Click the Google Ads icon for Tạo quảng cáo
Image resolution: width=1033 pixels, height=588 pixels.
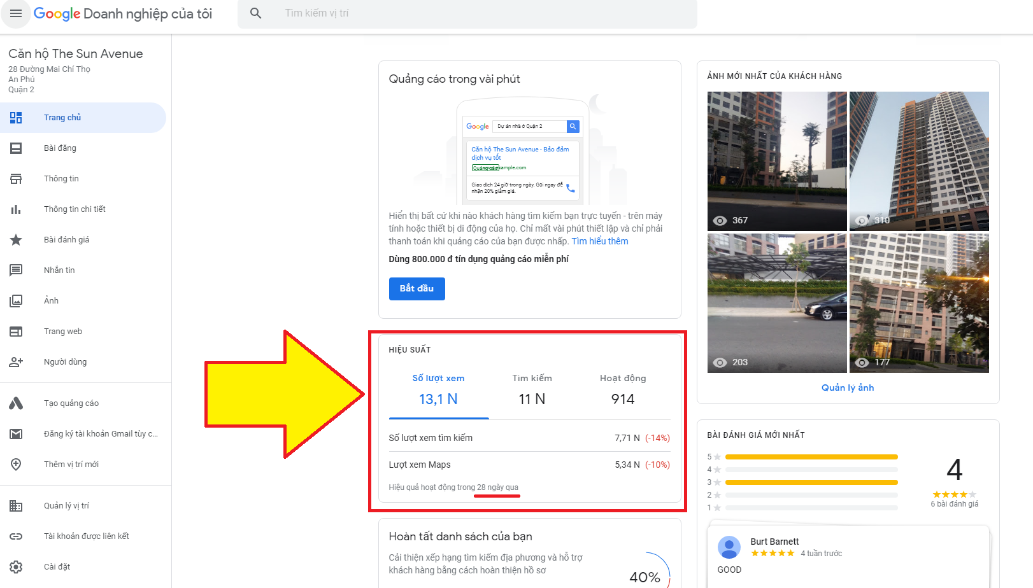click(16, 403)
